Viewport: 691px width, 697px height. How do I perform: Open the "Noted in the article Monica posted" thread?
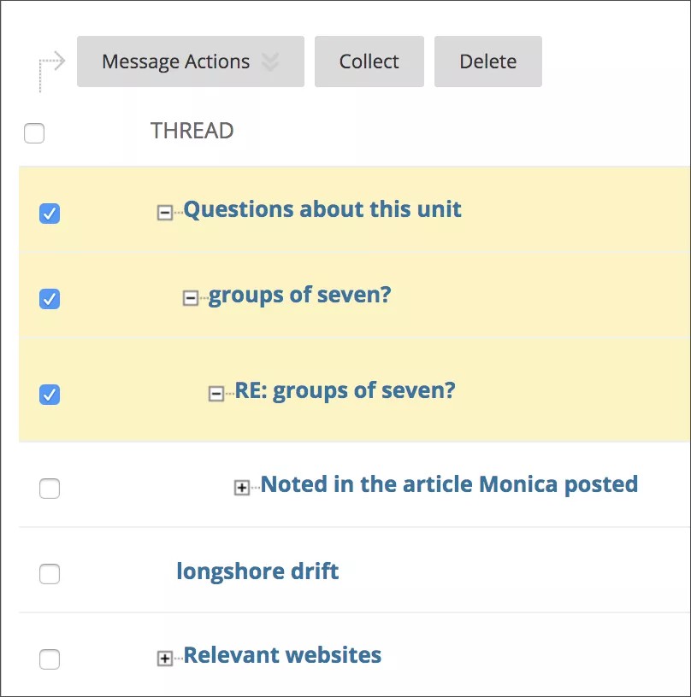pos(451,483)
